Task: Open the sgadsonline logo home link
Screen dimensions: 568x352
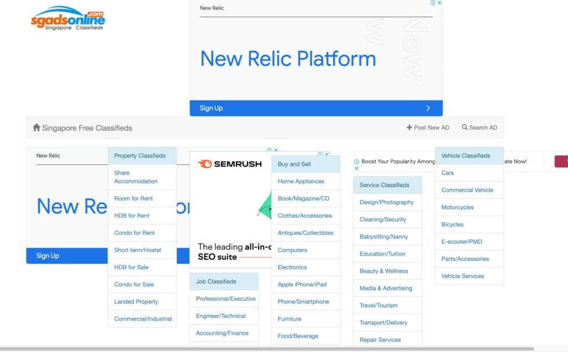Action: 68,18
